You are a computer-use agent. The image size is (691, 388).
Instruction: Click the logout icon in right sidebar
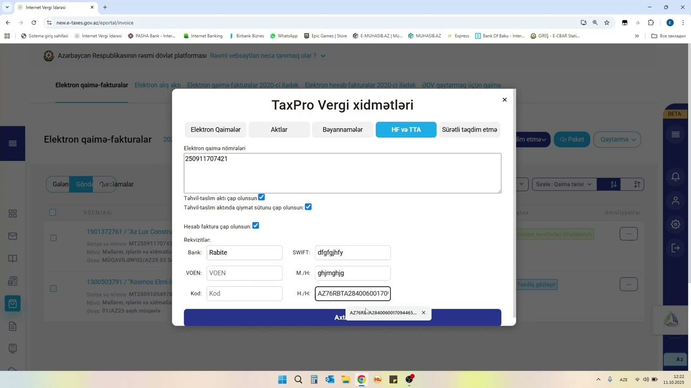click(675, 248)
